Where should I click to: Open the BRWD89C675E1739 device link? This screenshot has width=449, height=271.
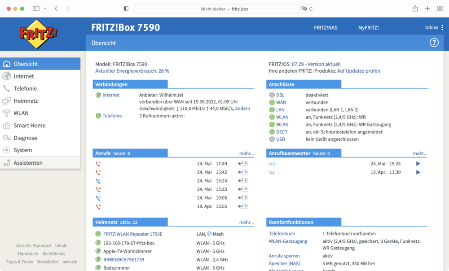point(124,259)
